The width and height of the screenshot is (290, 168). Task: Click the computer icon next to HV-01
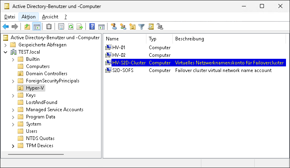[108, 47]
